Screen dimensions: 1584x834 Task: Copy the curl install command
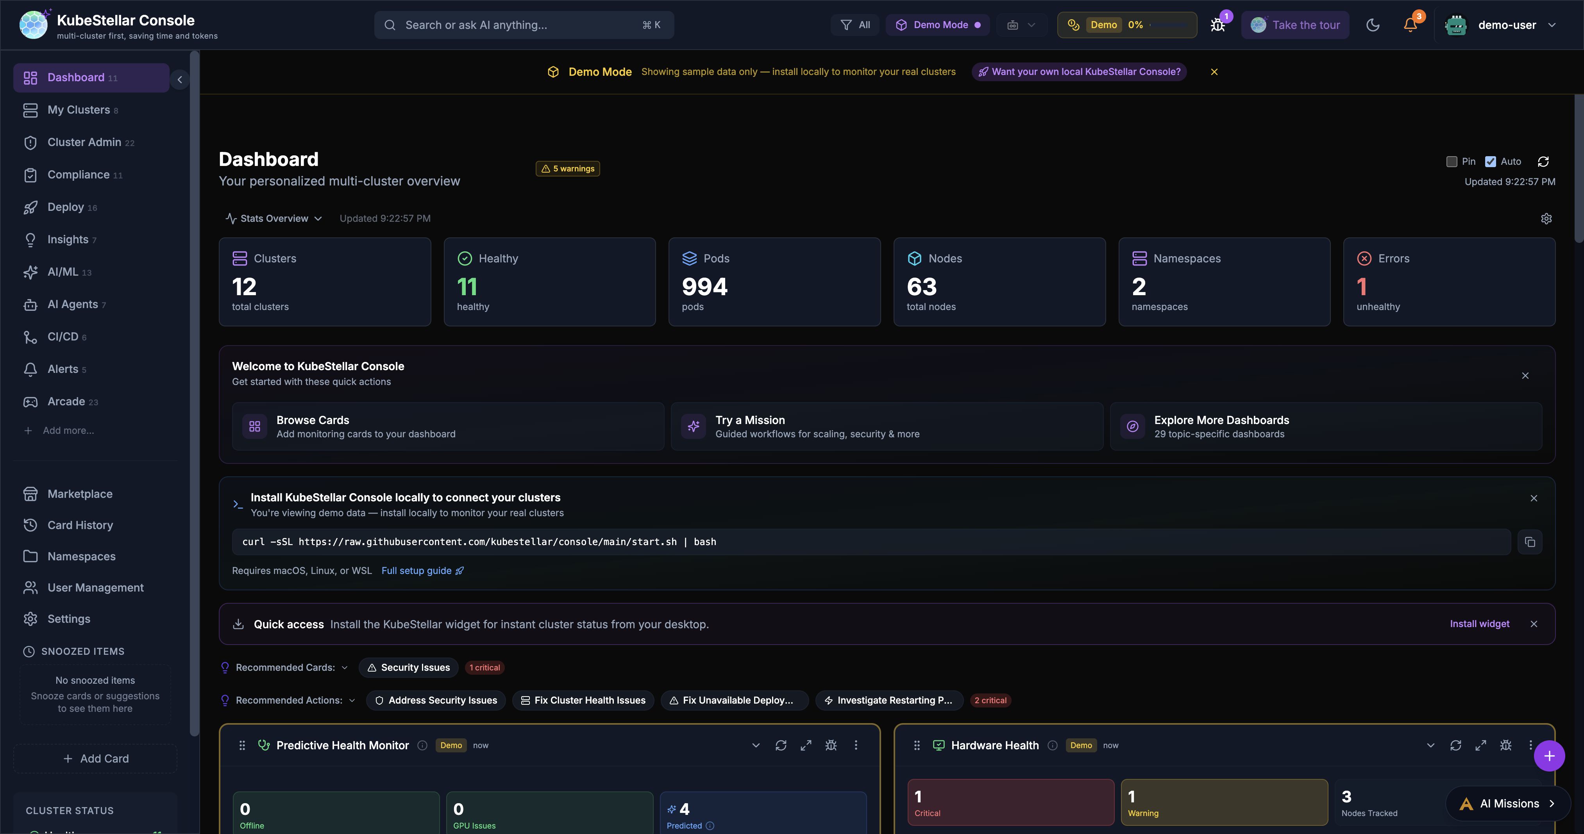[1530, 542]
